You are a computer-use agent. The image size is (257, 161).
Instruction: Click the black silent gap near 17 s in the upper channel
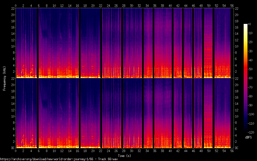tap(80, 43)
